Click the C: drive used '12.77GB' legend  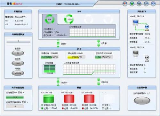(49, 108)
